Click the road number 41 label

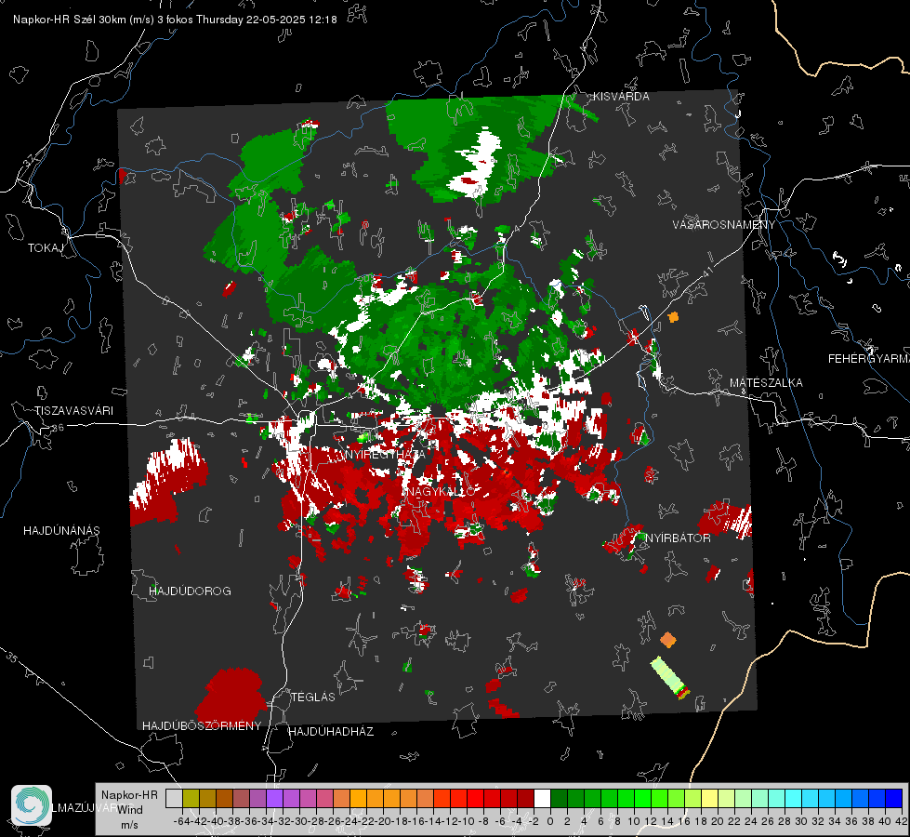[707, 272]
